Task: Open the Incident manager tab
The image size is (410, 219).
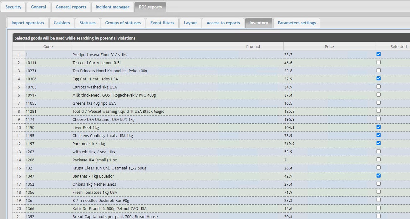Action: point(112,7)
